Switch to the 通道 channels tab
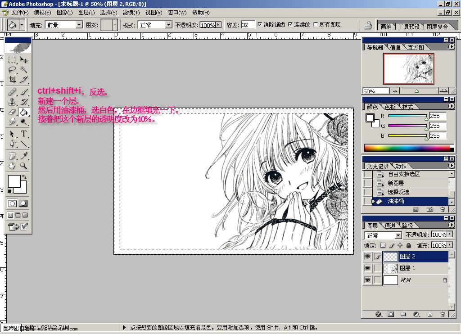This screenshot has width=461, height=334. pos(390,226)
